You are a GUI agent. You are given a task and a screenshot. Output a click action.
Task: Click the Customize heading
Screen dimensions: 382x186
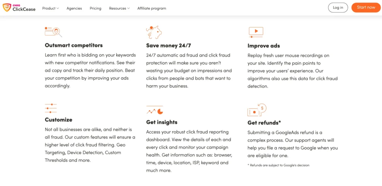click(59, 120)
